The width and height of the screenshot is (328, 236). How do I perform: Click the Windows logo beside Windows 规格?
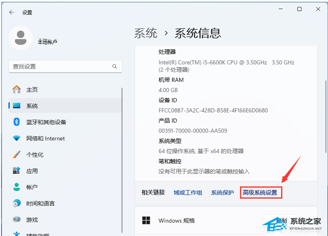pos(146,221)
